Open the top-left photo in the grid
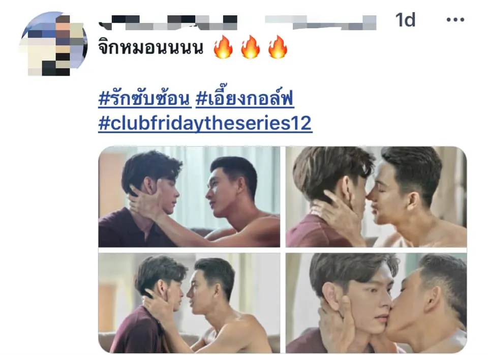Viewport: 488px width, 355px height. click(x=189, y=197)
